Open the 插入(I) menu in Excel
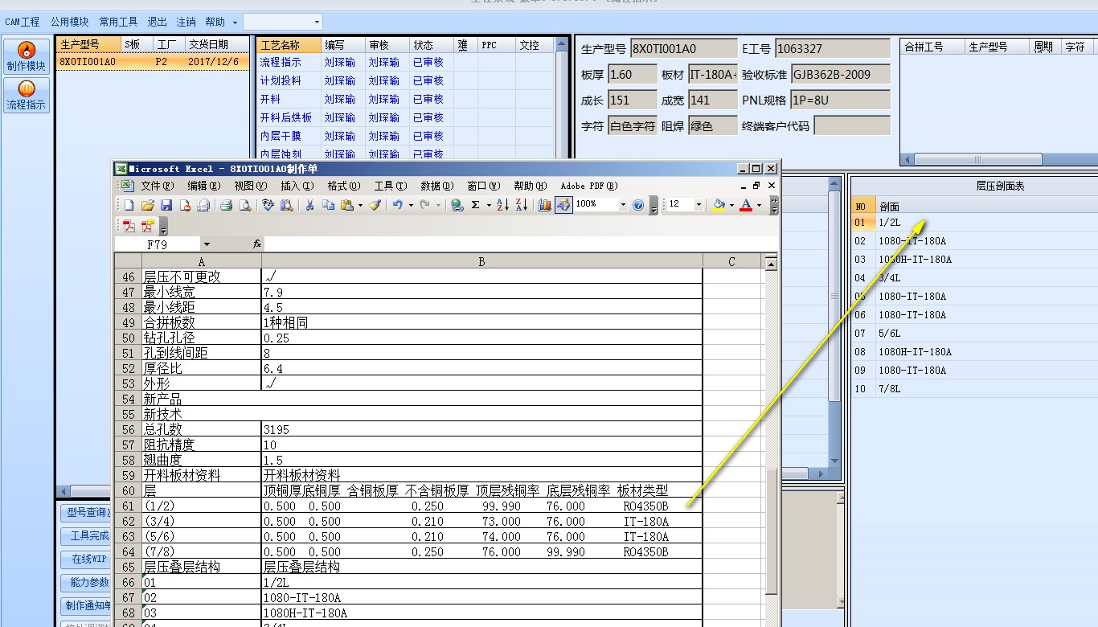 [x=298, y=186]
